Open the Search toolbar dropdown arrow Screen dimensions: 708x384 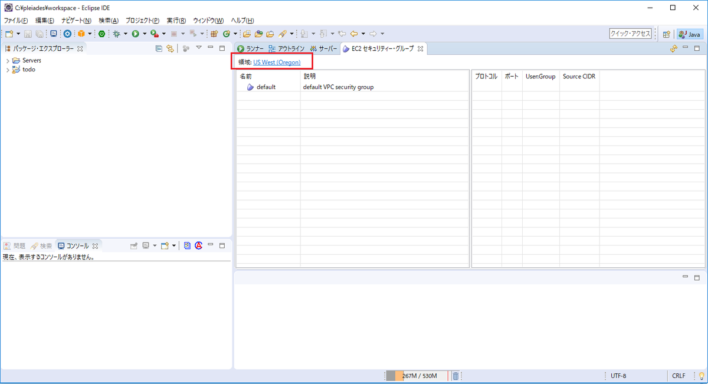[x=291, y=34]
